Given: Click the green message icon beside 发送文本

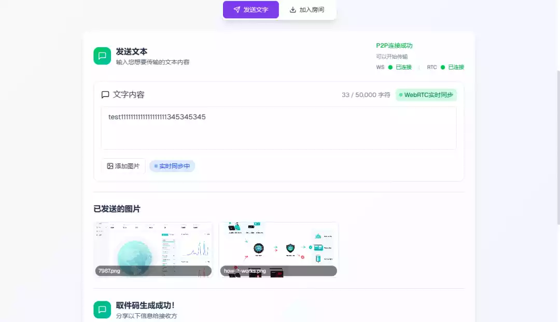Looking at the screenshot, I should (x=102, y=56).
